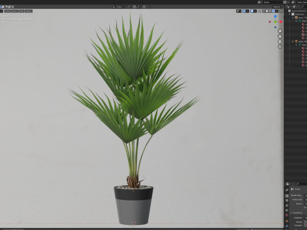Click the blue Z axis gizmo handle
This screenshot has height=230, width=307.
(x=275, y=16)
